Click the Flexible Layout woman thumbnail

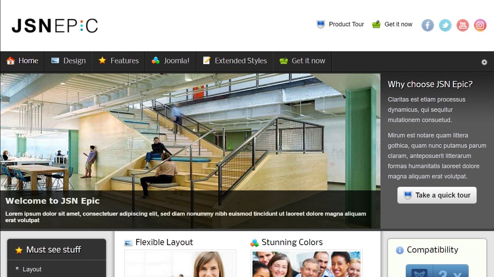(180, 264)
